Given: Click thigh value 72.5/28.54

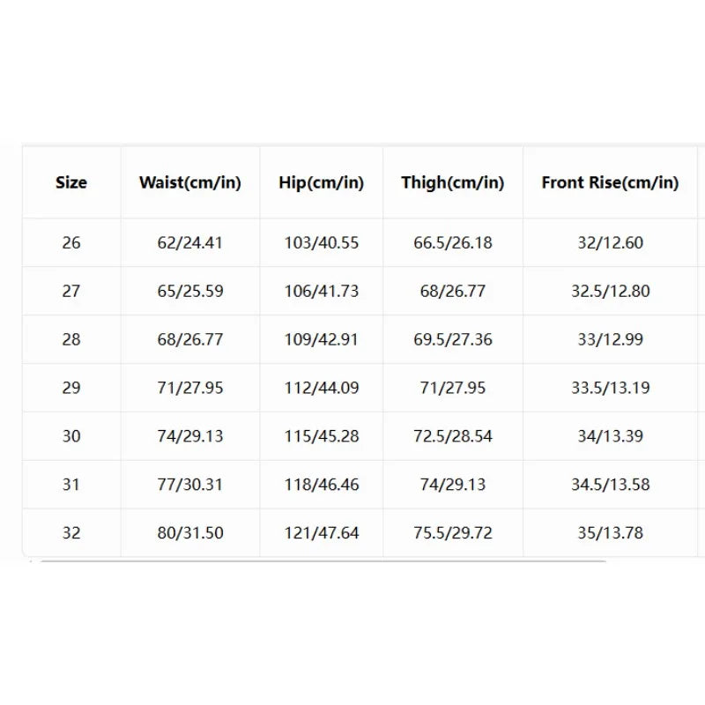Looking at the screenshot, I should point(453,436).
